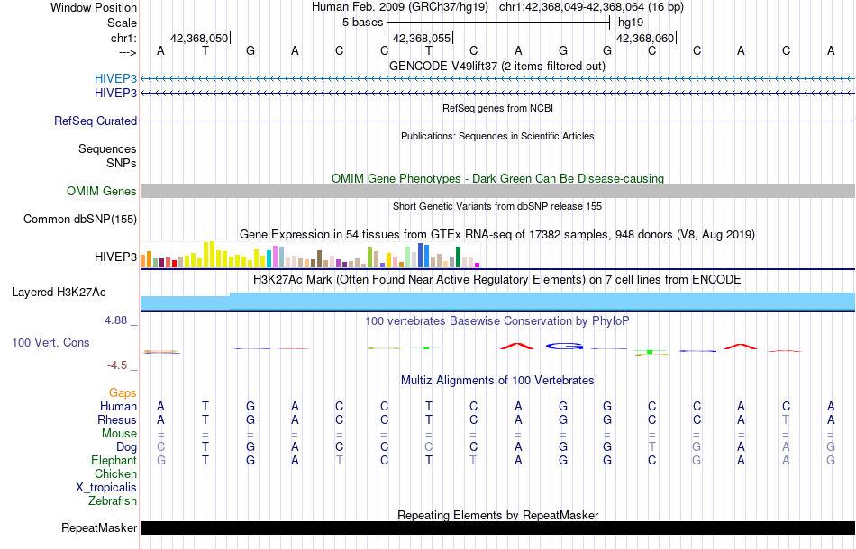Viewport: 856px width, 549px height.
Task: Select the Zebrafish species label
Action: tap(114, 500)
